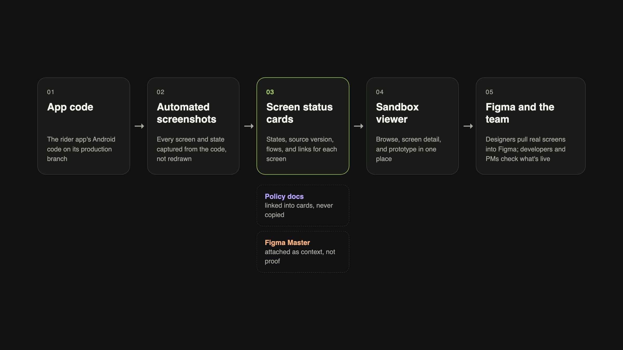The width and height of the screenshot is (623, 350).
Task: Click the arrow between App code and Automated screenshots
Action: coord(139,126)
